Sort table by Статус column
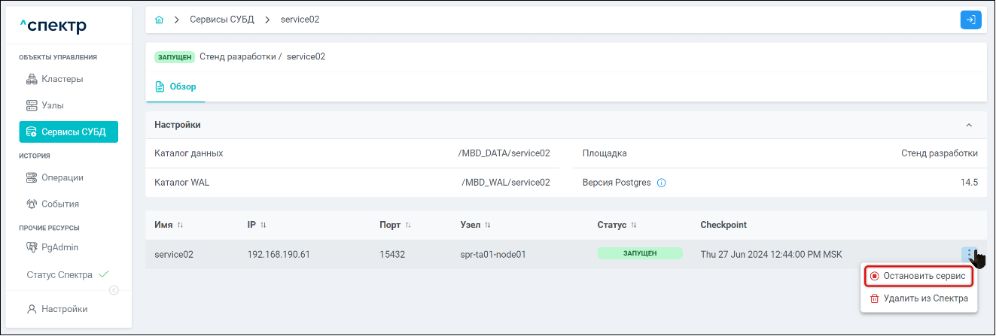 (633, 226)
